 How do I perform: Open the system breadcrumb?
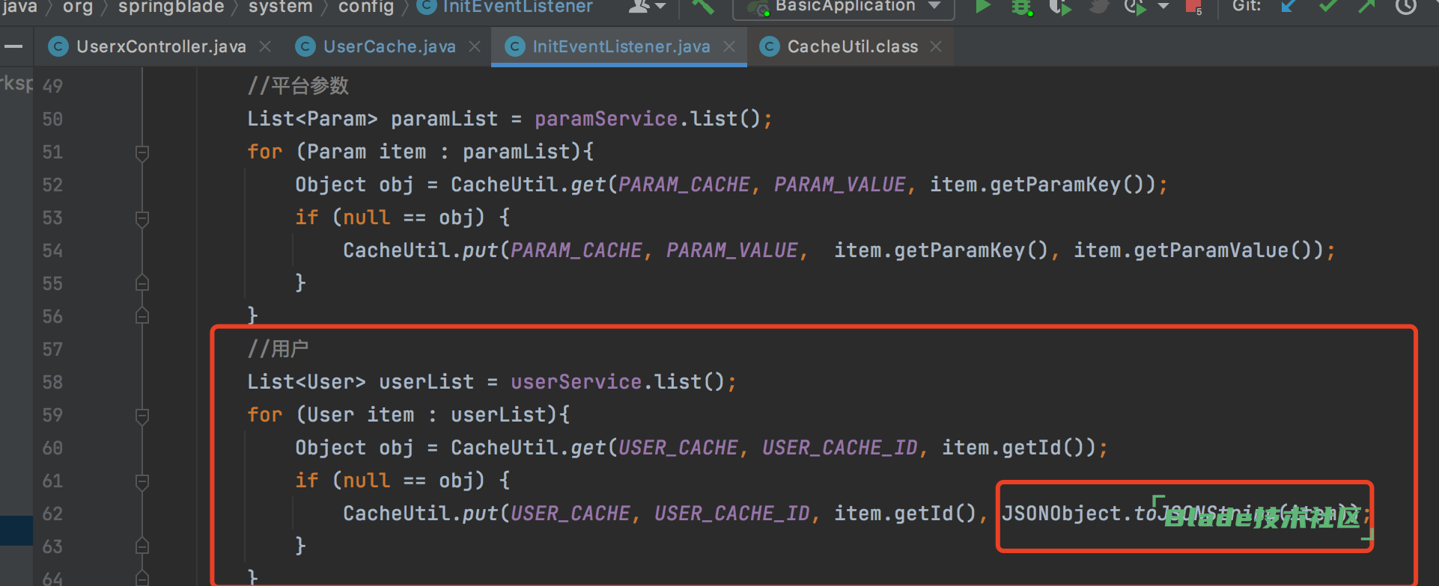pyautogui.click(x=281, y=7)
